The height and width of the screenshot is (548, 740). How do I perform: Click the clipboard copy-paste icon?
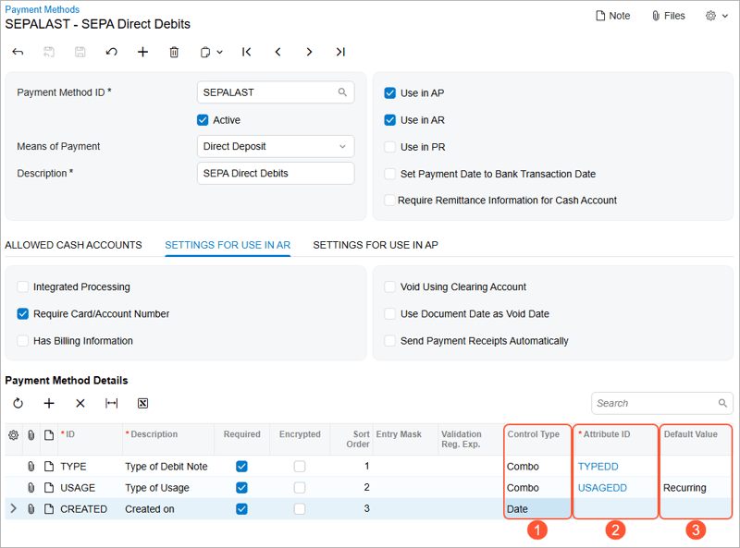204,52
